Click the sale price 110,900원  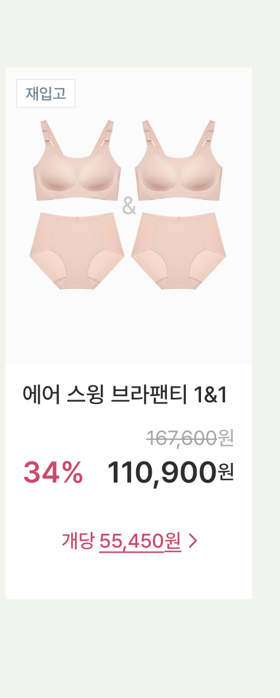click(x=170, y=472)
